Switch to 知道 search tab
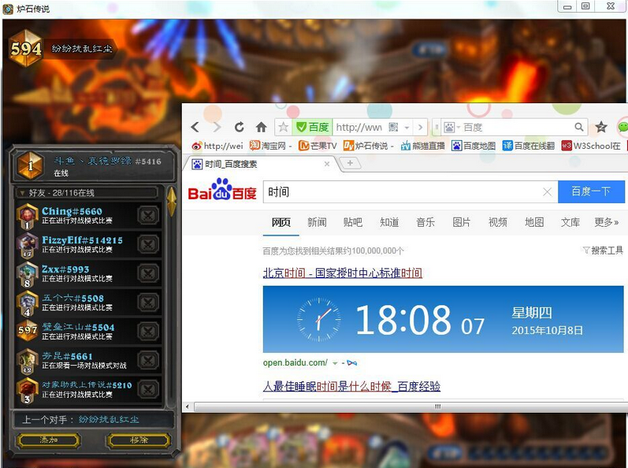The height and width of the screenshot is (468, 628). [x=389, y=222]
